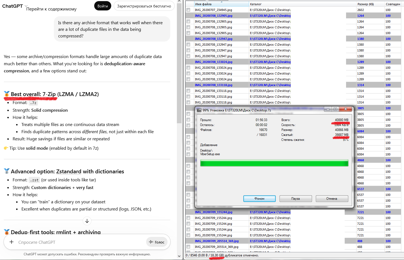Tick the checkbox for IMG_20200707_234945.jpg

click(188, 10)
